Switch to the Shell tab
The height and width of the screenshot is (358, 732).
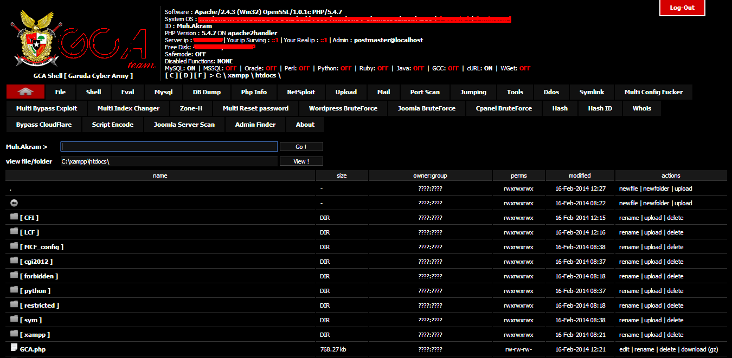click(x=93, y=92)
